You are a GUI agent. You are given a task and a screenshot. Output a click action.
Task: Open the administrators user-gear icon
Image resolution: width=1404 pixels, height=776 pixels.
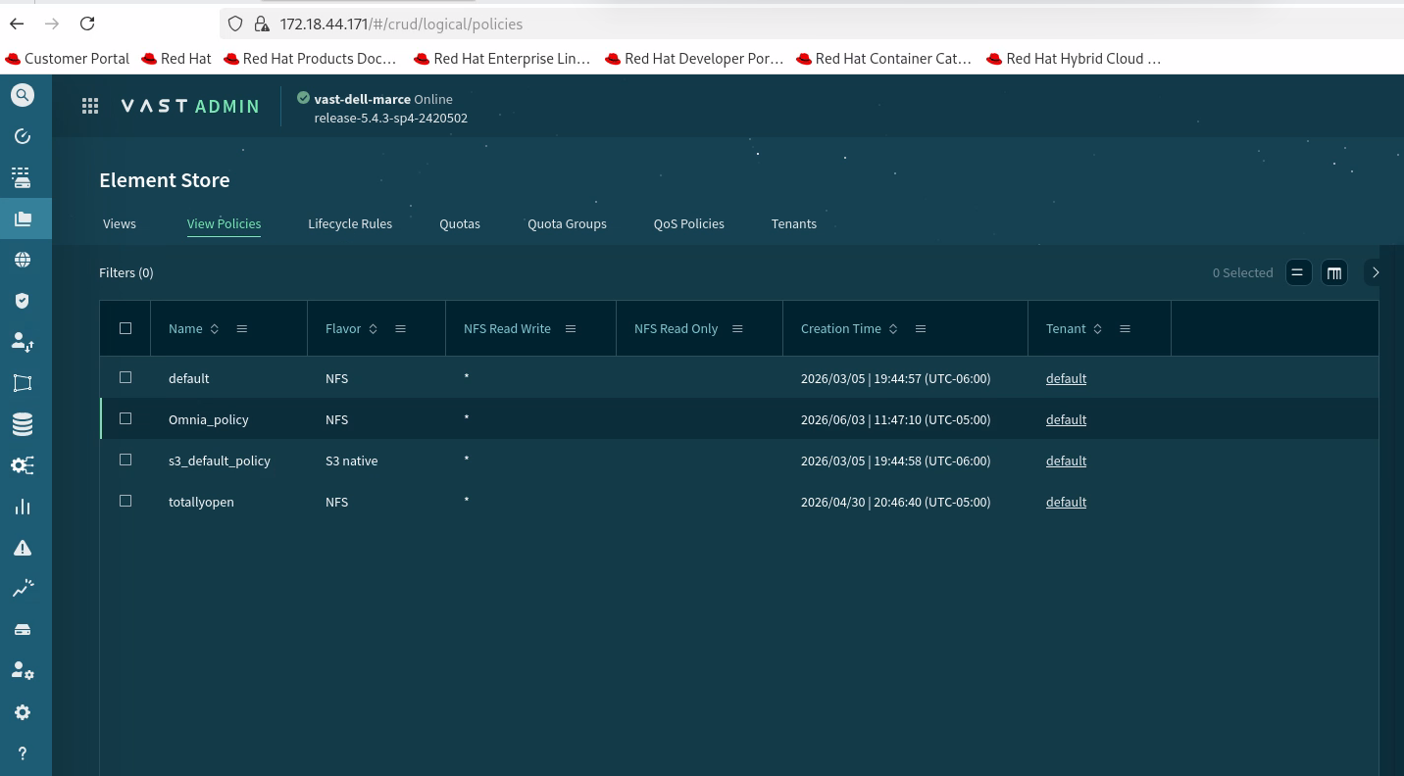(23, 670)
